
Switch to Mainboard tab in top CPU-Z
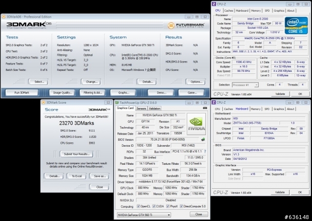(242, 11)
